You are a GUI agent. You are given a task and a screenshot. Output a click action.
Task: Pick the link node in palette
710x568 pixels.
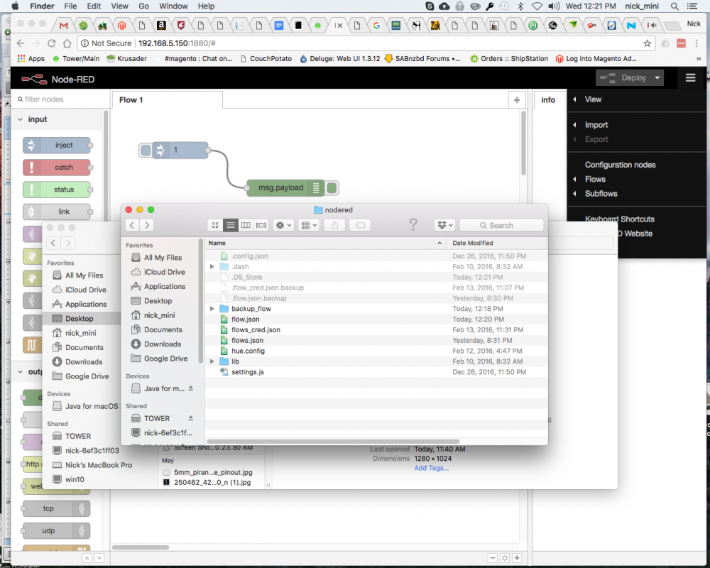coord(57,212)
